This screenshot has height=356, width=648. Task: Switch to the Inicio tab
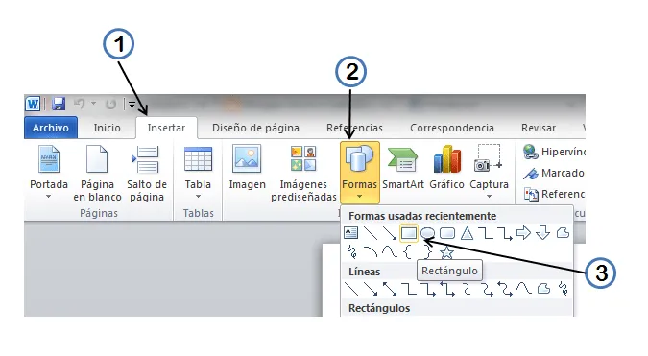107,128
